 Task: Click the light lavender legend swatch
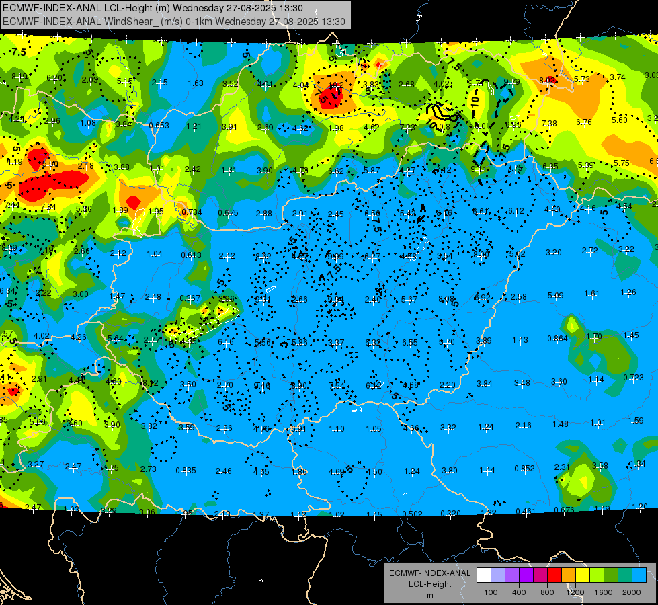pos(498,575)
